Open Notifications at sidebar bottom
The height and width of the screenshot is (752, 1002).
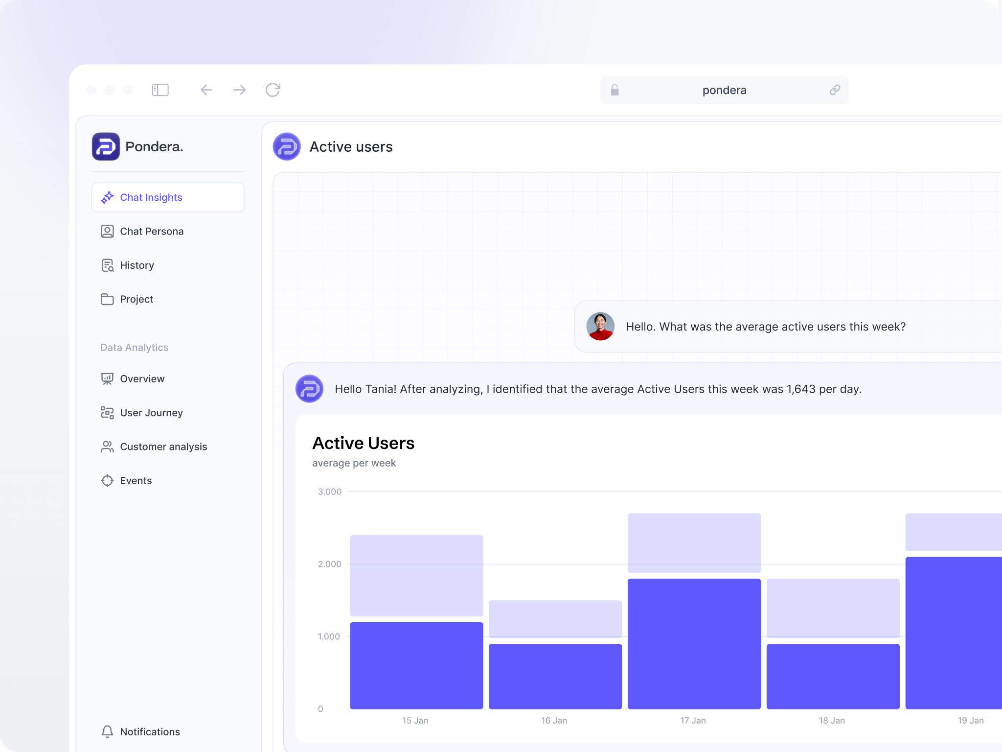click(x=168, y=731)
